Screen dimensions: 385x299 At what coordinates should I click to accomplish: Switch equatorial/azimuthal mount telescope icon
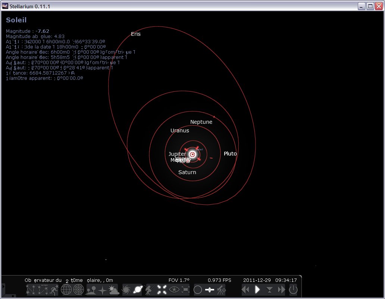[x=150, y=289]
